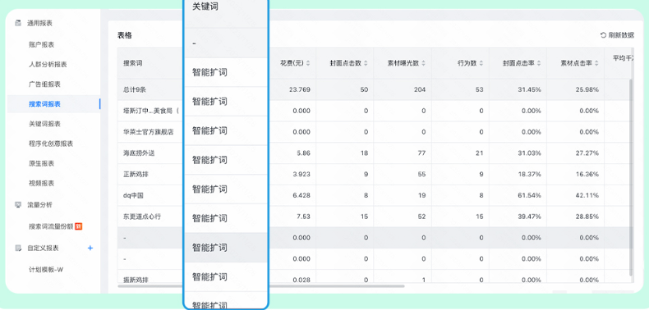This screenshot has height=310, width=649.
Task: Click total 素材点击率 25.98%
Action: tap(588, 89)
